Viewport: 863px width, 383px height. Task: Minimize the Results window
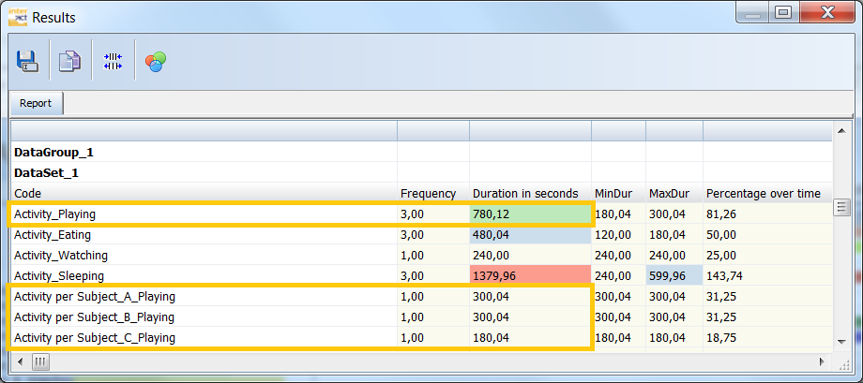pos(753,13)
